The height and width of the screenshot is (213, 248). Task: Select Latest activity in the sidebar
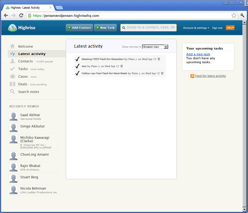(x=32, y=54)
